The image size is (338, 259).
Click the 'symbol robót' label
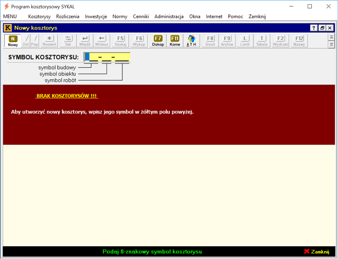point(60,80)
